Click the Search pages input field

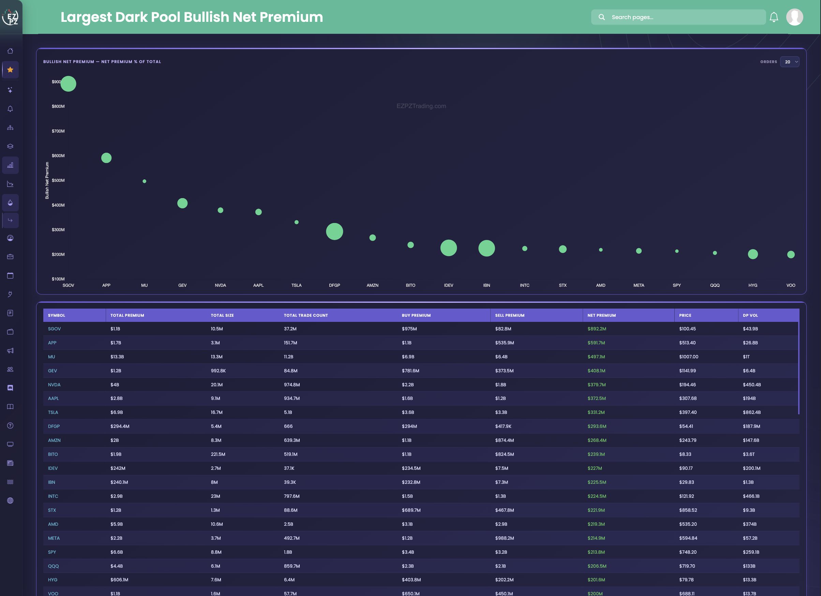coord(678,17)
